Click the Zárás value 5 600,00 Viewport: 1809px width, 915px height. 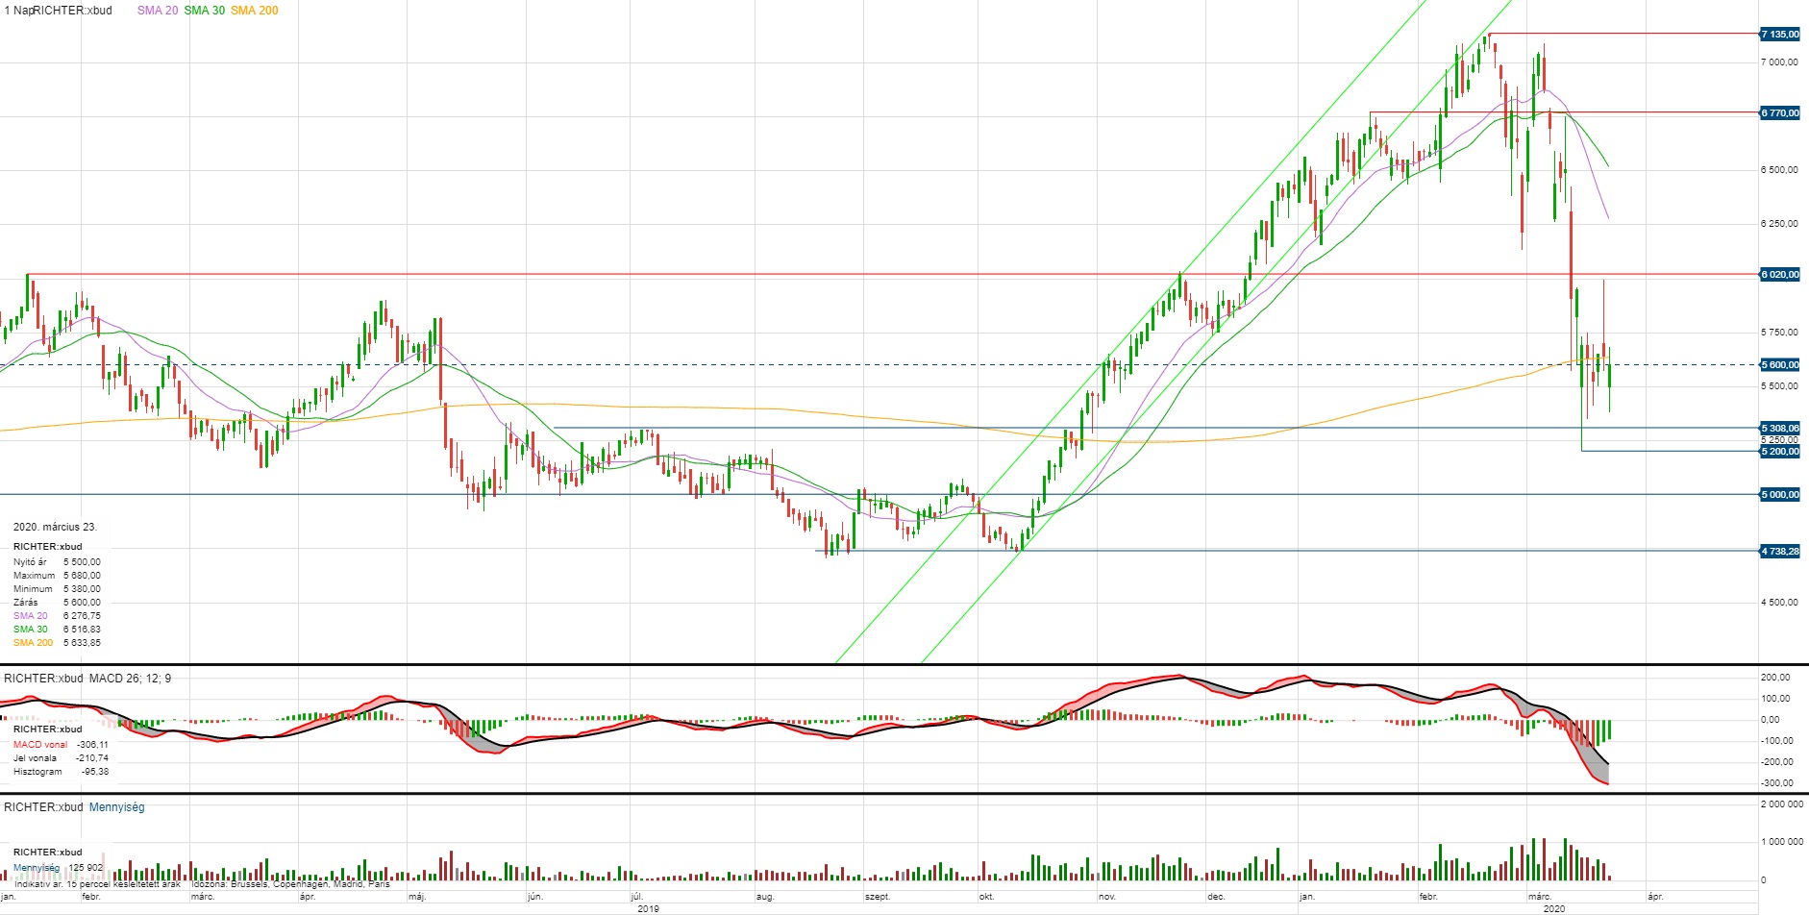[x=82, y=603]
